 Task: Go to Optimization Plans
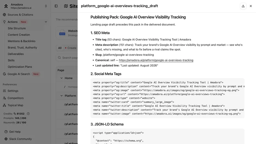(x=20, y=67)
